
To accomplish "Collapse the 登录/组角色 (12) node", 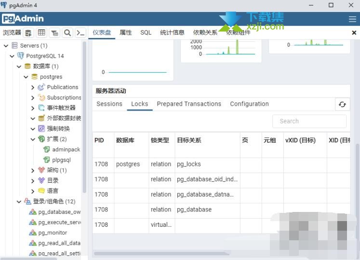I will (x=19, y=201).
